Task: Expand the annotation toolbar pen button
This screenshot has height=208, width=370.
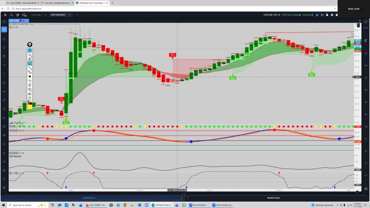Action: [30, 44]
